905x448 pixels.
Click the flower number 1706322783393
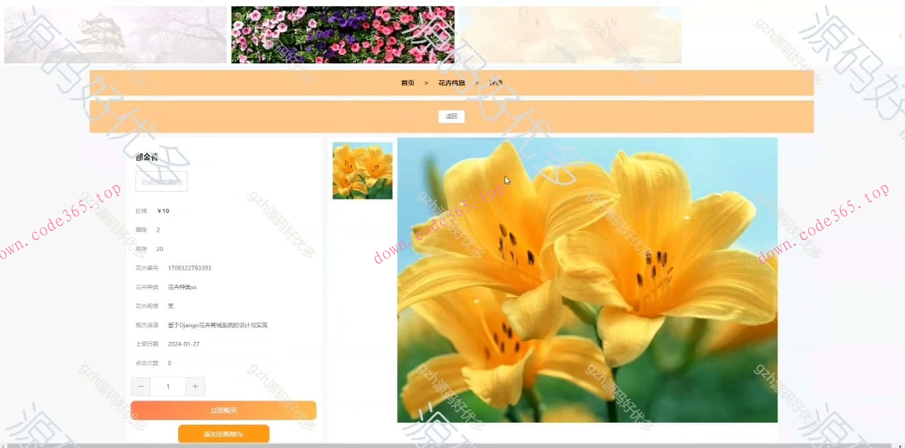190,268
